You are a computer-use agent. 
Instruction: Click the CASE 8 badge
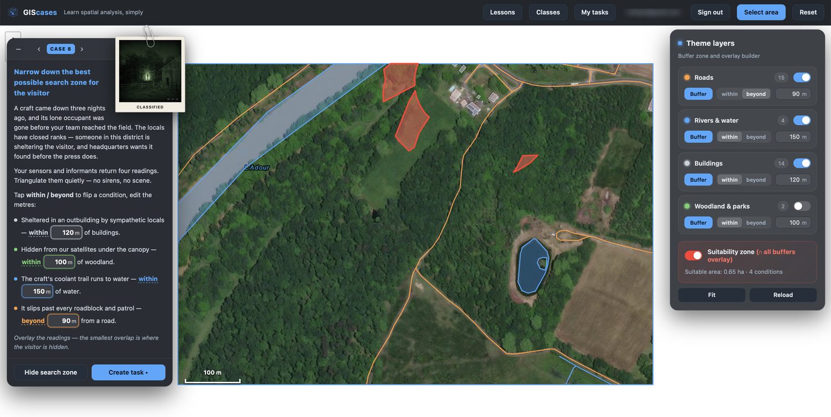pos(60,49)
